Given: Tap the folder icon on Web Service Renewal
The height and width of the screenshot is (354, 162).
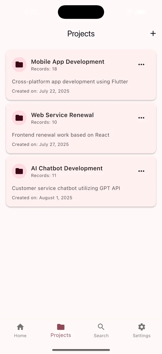Looking at the screenshot, I should point(19,118).
